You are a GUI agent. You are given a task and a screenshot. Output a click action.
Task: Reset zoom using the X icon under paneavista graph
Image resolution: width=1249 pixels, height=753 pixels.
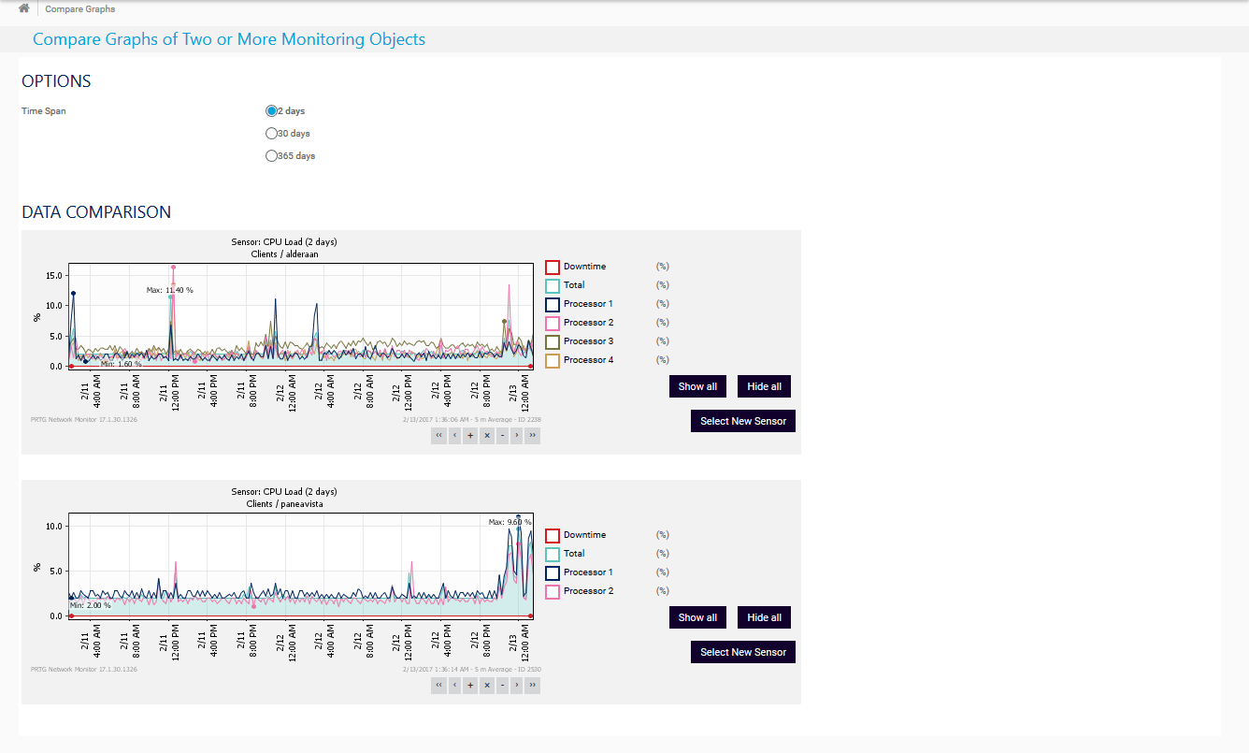[486, 685]
